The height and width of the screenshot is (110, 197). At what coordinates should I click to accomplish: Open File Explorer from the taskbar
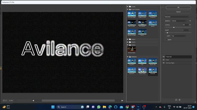tap(104, 107)
